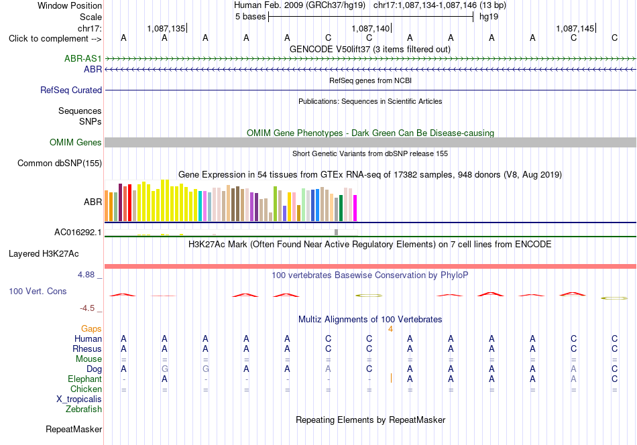Click the '5 bases' scale bar label
The image size is (637, 445).
[250, 17]
